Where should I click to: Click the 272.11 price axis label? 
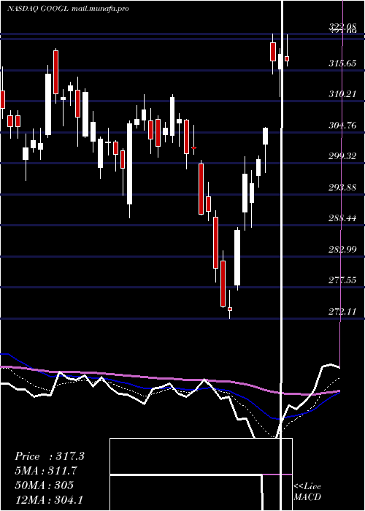pyautogui.click(x=342, y=312)
